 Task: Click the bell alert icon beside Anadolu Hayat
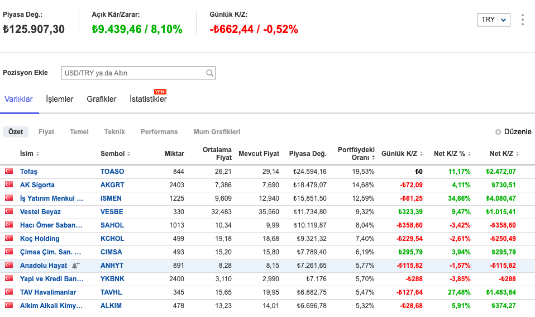pyautogui.click(x=75, y=266)
